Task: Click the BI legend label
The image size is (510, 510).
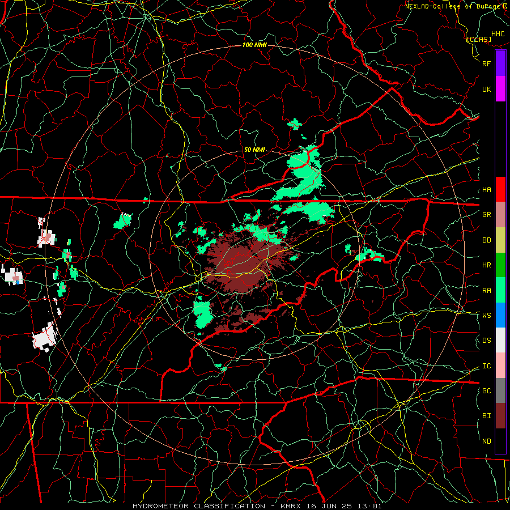Action: (x=486, y=416)
